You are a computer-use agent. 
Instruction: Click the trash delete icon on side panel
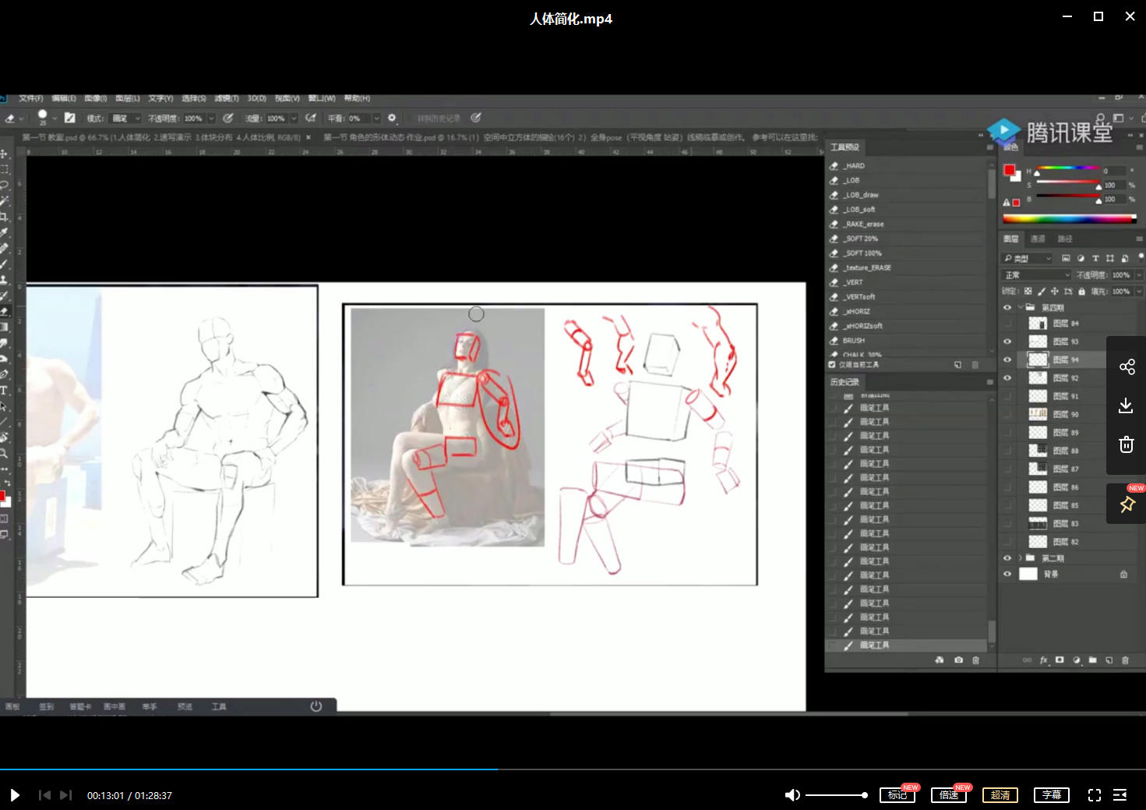click(x=1126, y=444)
